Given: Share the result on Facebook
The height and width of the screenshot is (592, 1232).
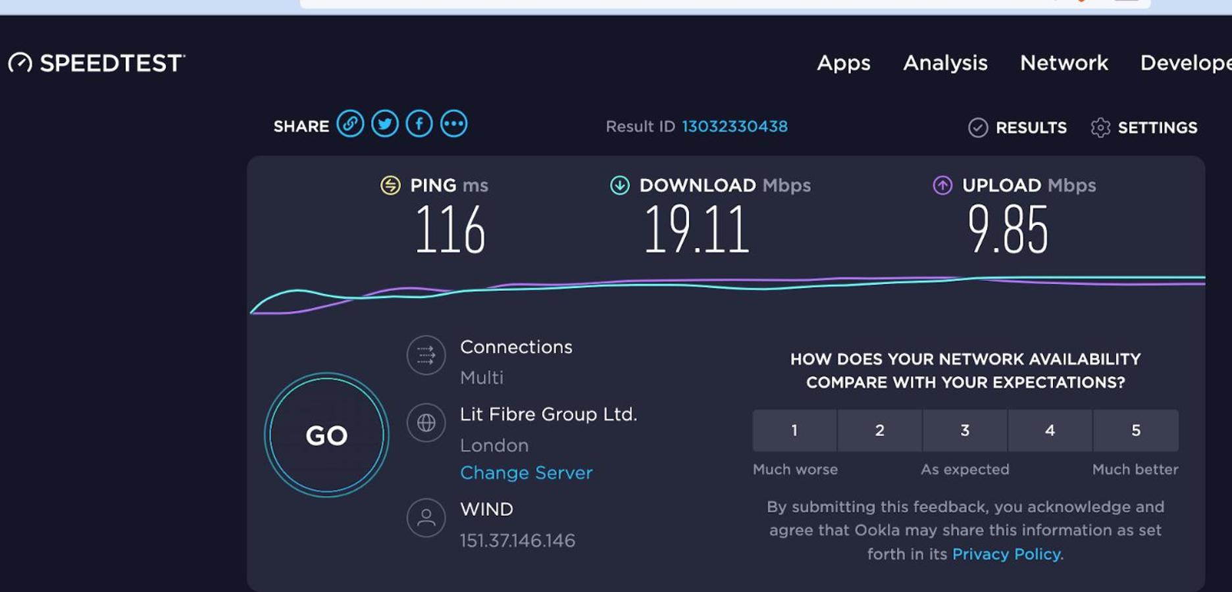Looking at the screenshot, I should (419, 124).
